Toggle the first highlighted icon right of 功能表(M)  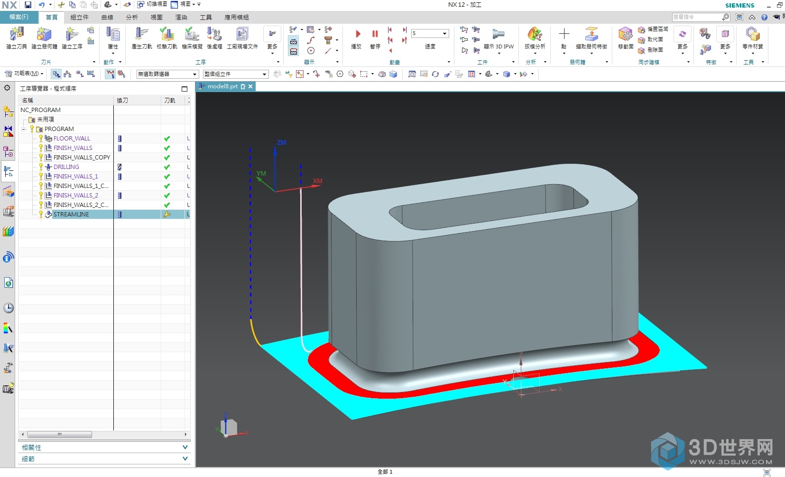(x=56, y=74)
